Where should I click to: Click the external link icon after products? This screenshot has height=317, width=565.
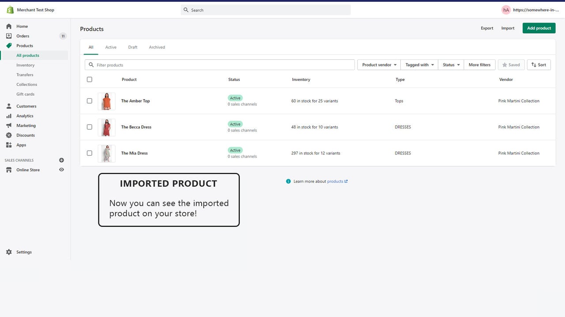pos(346,181)
